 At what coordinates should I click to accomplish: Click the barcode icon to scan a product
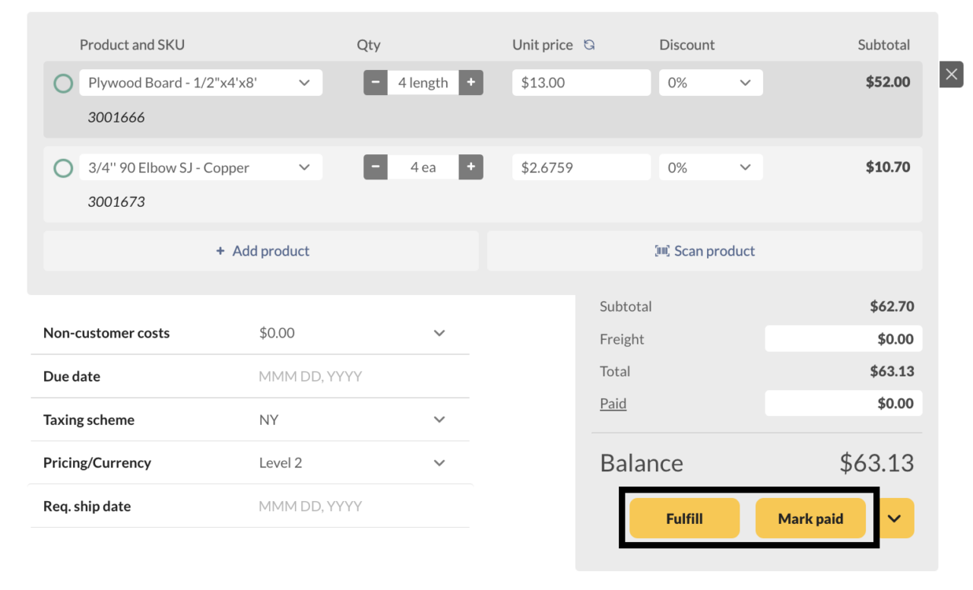(662, 251)
